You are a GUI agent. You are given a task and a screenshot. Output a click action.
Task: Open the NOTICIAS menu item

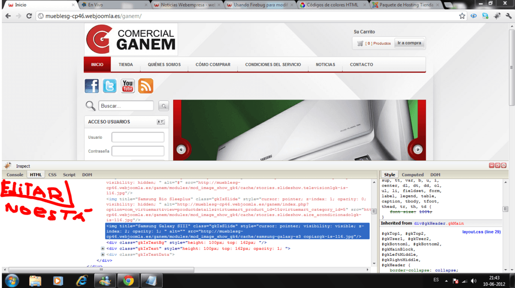click(325, 65)
